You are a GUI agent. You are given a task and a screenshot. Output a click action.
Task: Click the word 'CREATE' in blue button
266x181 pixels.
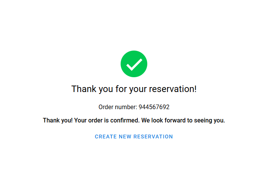tap(106, 137)
